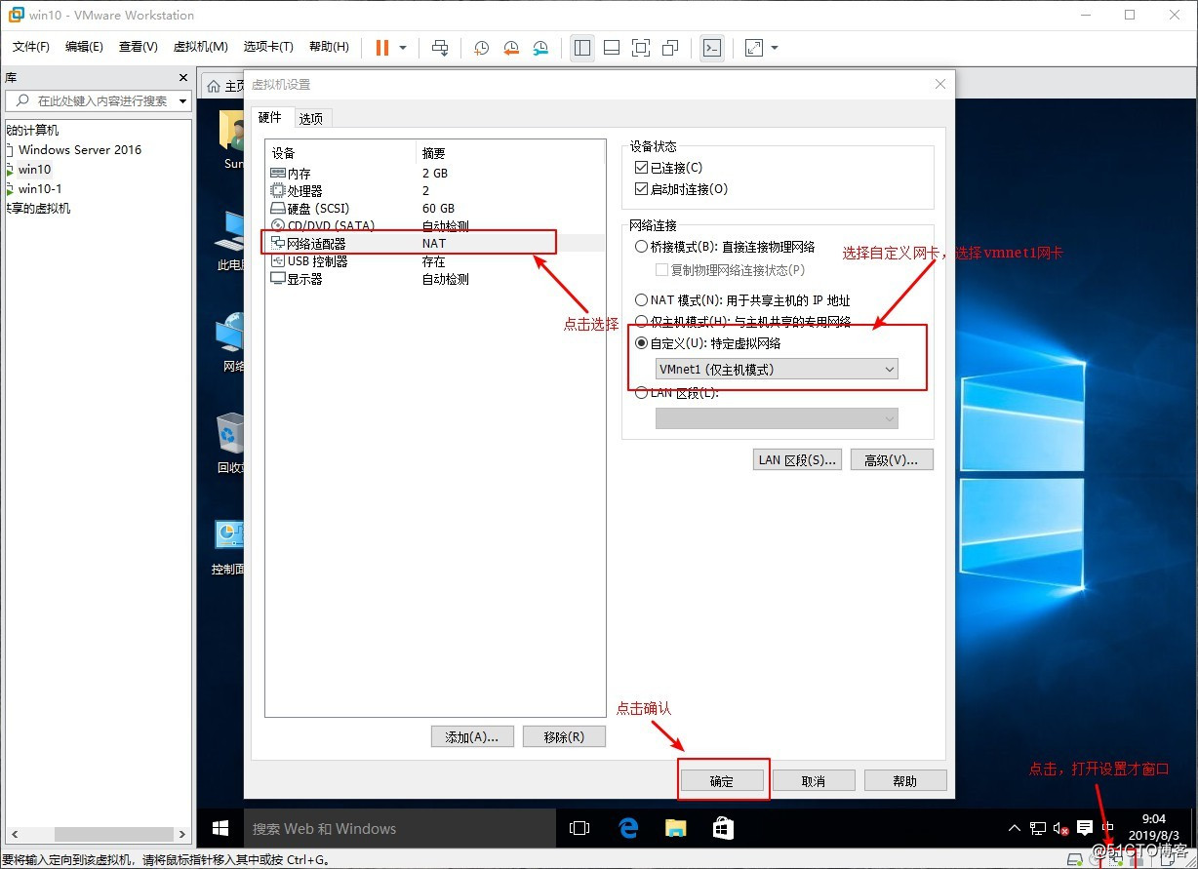Viewport: 1198px width, 869px height.
Task: Open the 查看(V) menu
Action: pyautogui.click(x=138, y=47)
